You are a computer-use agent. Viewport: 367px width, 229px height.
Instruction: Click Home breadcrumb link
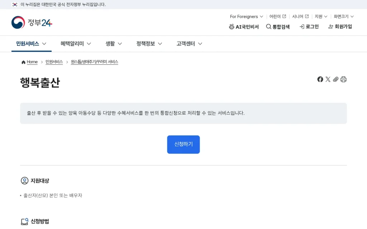32,62
